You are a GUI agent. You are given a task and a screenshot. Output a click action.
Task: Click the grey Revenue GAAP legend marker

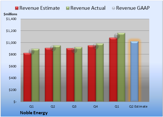coord(114,8)
